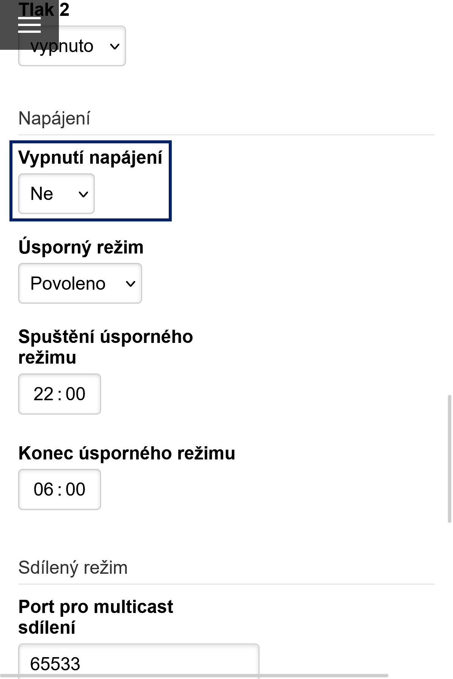Select Ne in the power-off selector
The width and height of the screenshot is (453, 679).
pos(56,194)
